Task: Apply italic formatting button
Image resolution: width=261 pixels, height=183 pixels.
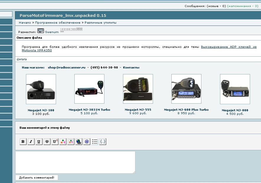Action: point(31,142)
